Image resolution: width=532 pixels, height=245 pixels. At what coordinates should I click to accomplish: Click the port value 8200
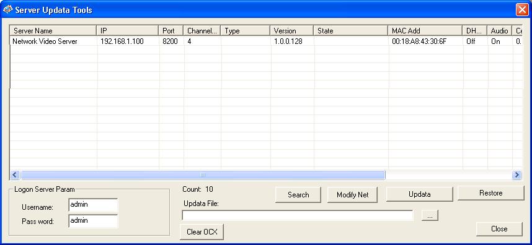(x=170, y=41)
